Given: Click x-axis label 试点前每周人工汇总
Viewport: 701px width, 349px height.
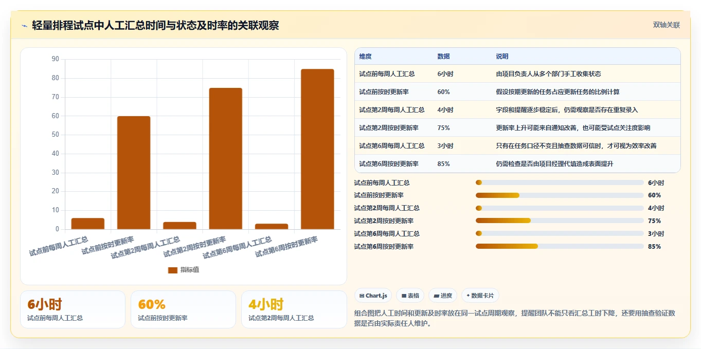Looking at the screenshot, I should coord(59,247).
